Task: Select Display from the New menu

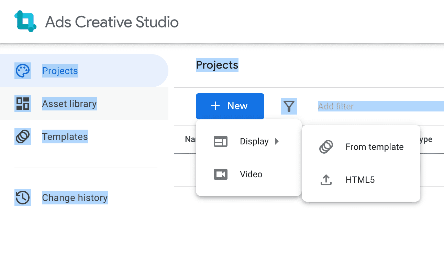Action: click(248, 141)
